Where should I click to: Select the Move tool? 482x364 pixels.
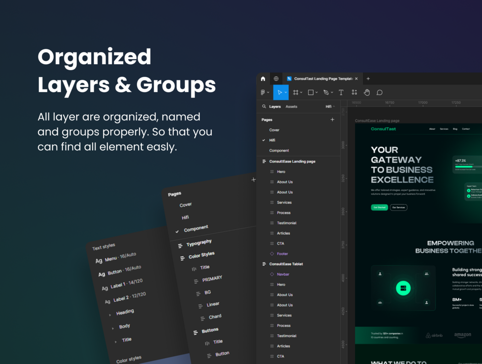click(x=280, y=92)
